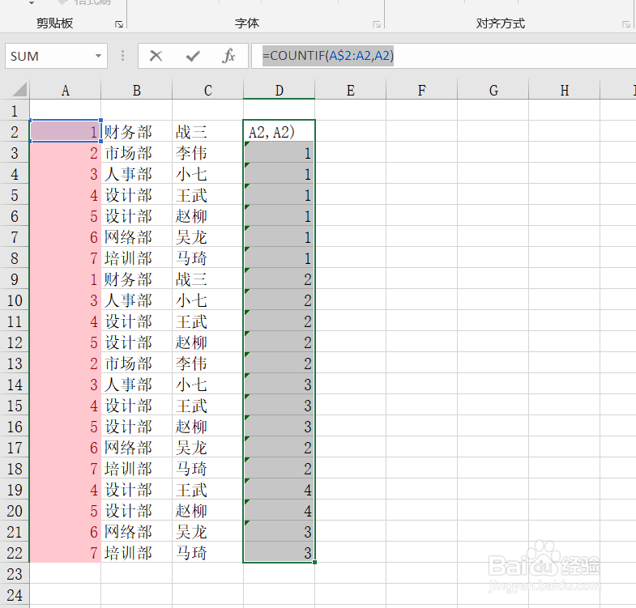The width and height of the screenshot is (636, 608).
Task: Open font (字体) dialog launcher
Action: click(x=377, y=24)
